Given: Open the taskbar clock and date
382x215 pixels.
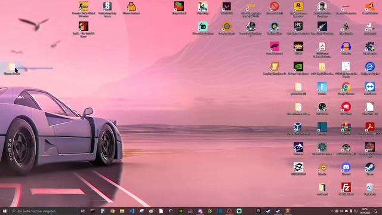Looking at the screenshot, I should tap(365, 211).
